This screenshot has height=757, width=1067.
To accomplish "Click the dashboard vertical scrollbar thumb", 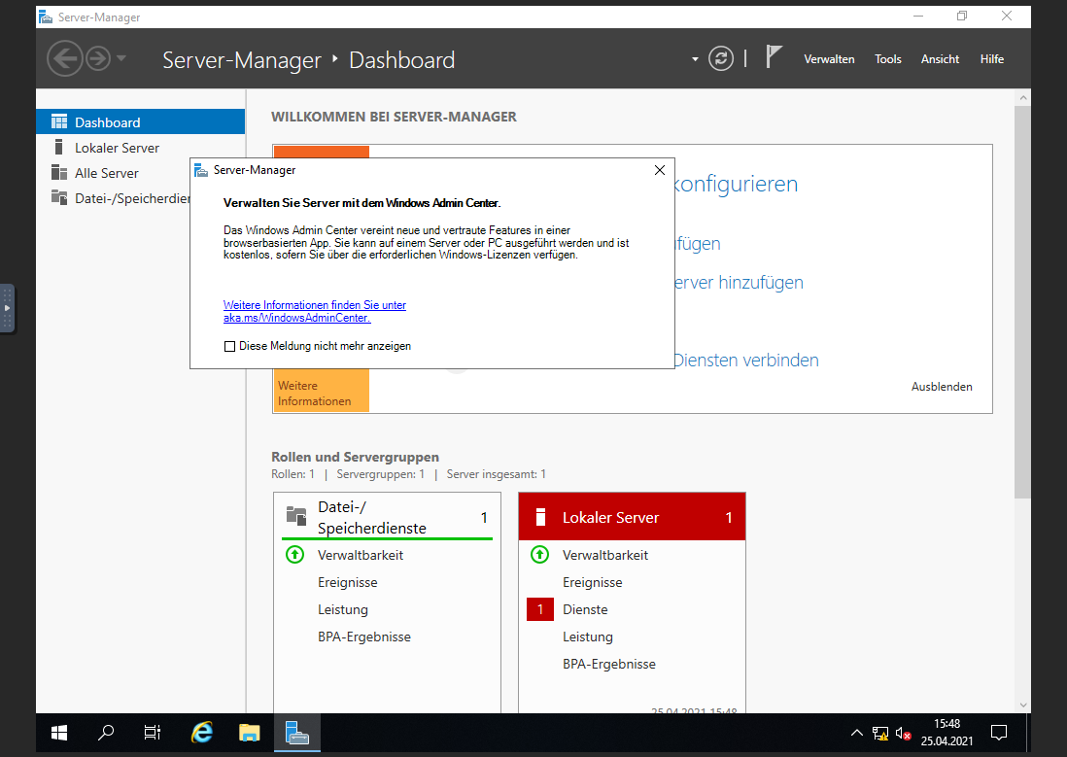I will tap(1022, 303).
